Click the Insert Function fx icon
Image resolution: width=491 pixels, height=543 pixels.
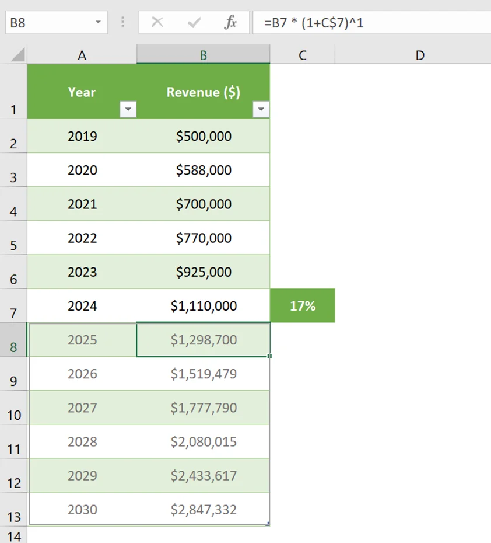click(231, 23)
